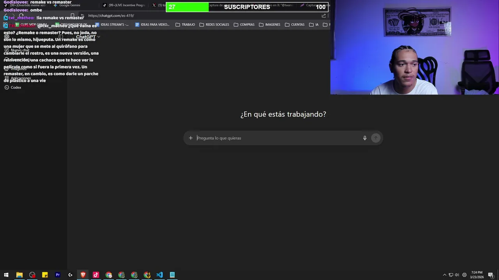The width and height of the screenshot is (499, 280).
Task: Expand the CUENTAS bookmarks folder
Action: 295,24
